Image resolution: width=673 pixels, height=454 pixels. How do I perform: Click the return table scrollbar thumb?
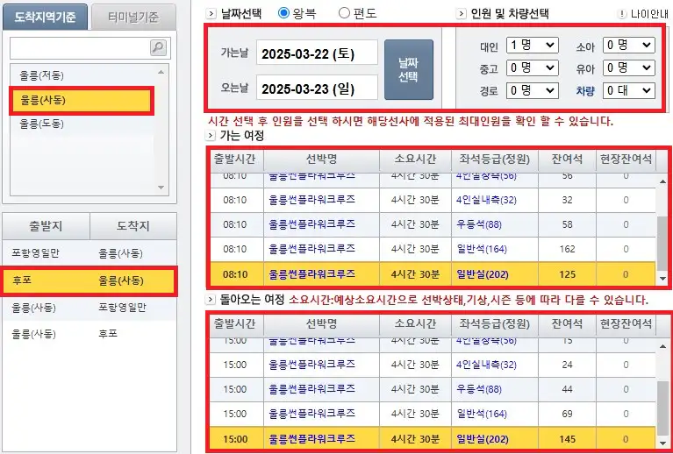tap(662, 408)
